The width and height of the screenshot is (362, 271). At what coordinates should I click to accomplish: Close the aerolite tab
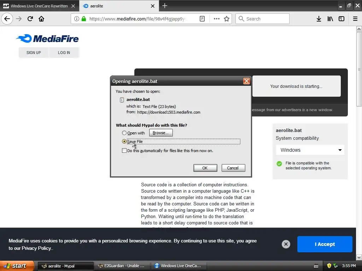pyautogui.click(x=153, y=6)
